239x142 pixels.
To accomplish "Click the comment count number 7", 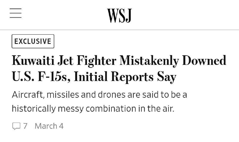I will tap(25, 126).
